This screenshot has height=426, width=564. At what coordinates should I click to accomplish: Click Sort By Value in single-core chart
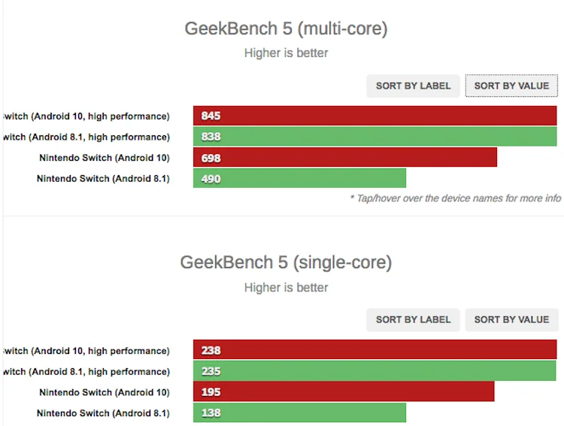click(511, 319)
